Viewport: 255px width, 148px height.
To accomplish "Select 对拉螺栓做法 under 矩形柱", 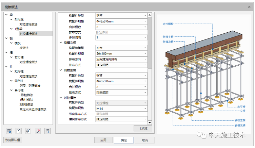I will [x=28, y=76].
